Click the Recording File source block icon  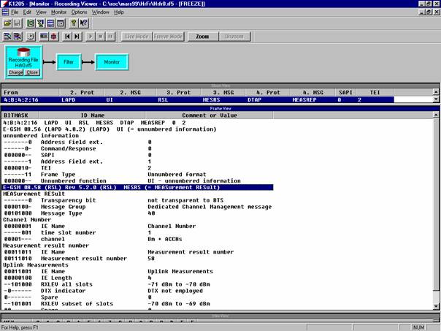pyautogui.click(x=23, y=55)
